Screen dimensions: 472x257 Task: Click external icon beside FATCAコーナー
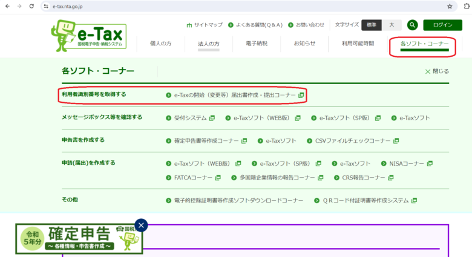(218, 178)
